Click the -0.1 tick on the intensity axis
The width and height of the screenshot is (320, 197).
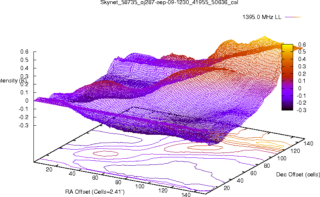[x=24, y=109]
